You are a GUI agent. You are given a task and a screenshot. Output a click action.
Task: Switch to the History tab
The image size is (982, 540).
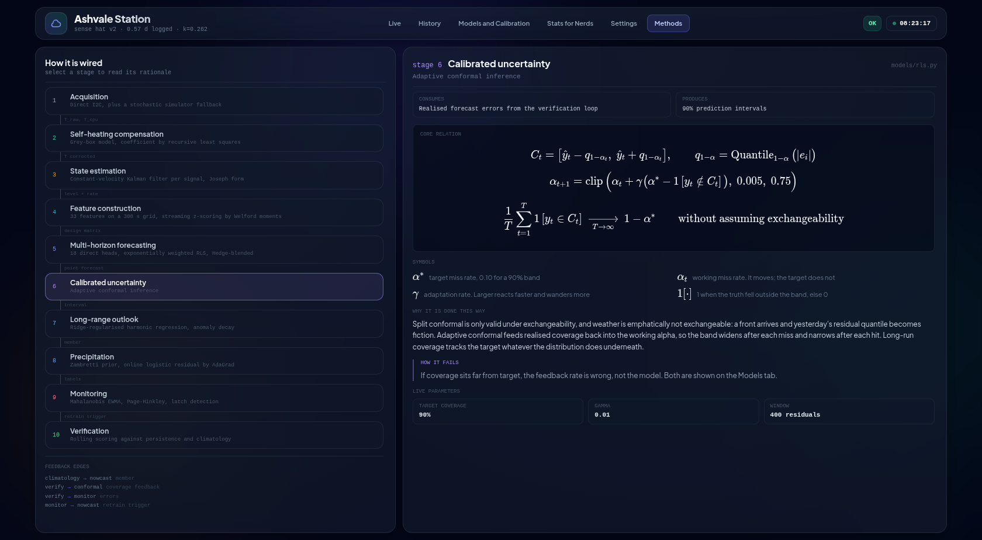[430, 23]
